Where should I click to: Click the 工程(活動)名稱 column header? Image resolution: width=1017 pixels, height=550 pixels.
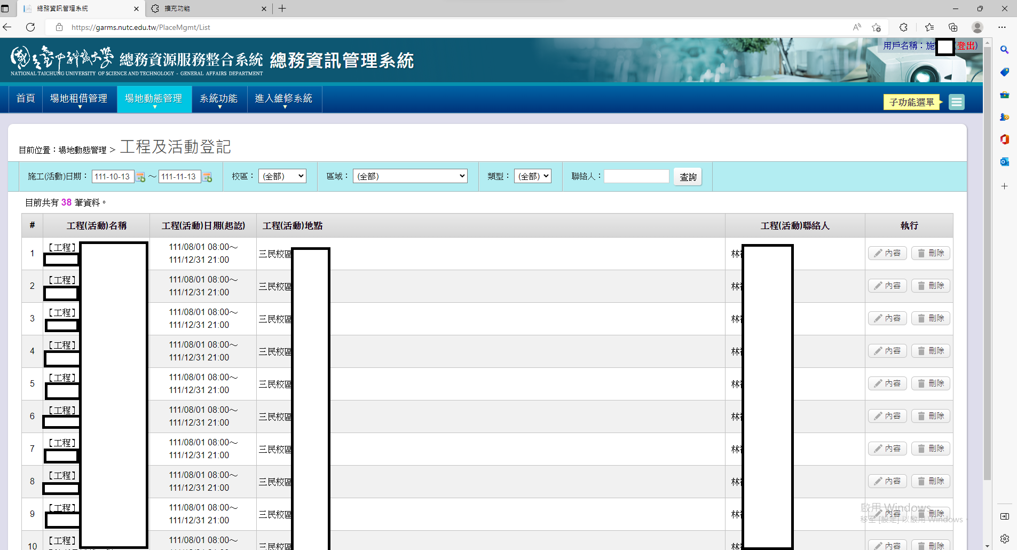click(97, 226)
